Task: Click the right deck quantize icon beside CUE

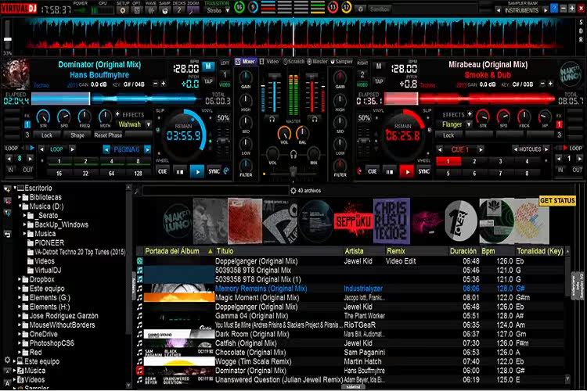Action: click(x=359, y=171)
